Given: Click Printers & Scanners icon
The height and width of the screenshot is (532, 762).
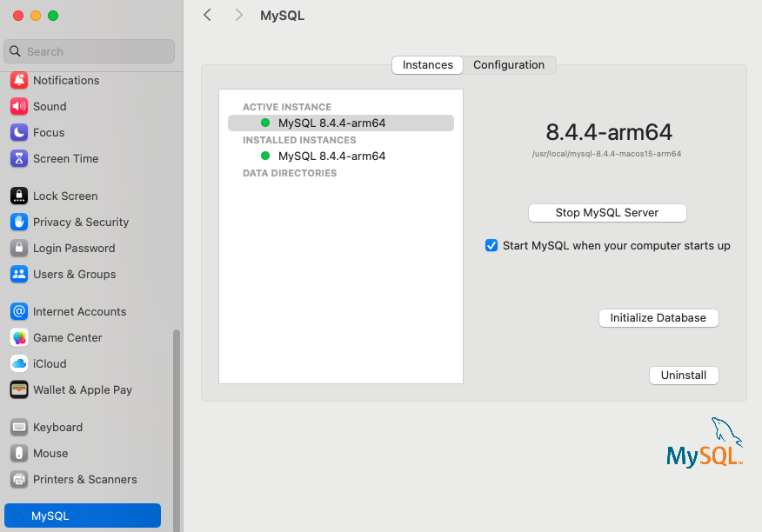Looking at the screenshot, I should [19, 480].
